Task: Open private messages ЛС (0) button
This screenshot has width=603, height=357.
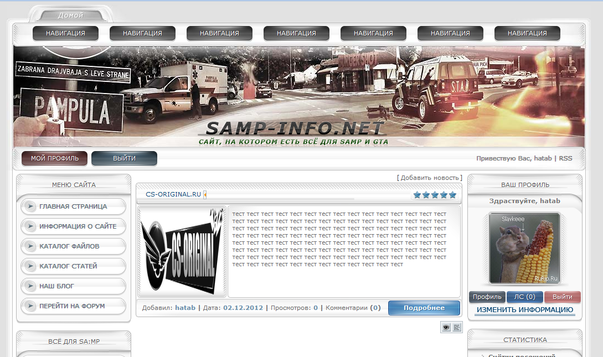Action: (524, 297)
